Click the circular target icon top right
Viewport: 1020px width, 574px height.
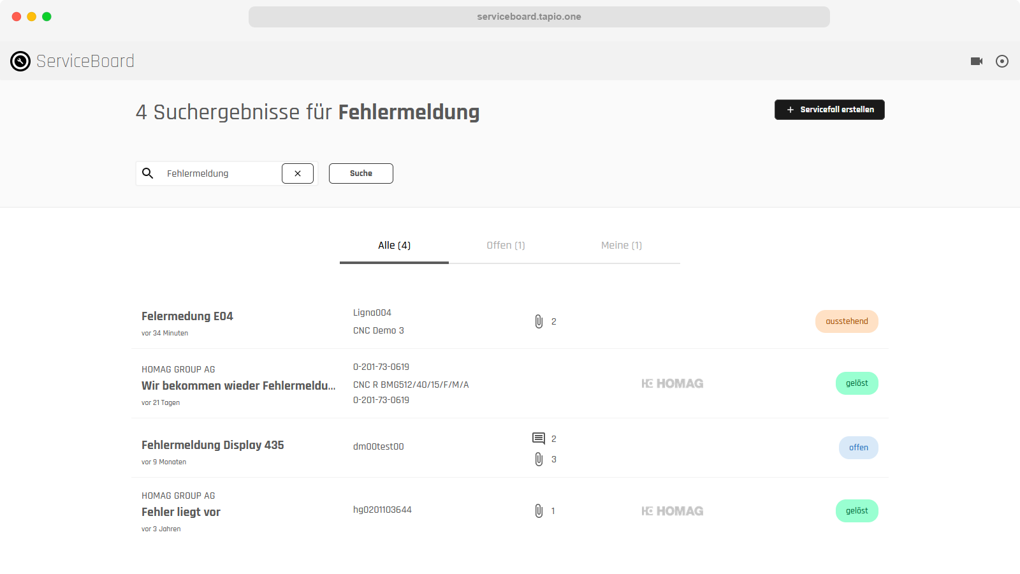coord(1002,61)
